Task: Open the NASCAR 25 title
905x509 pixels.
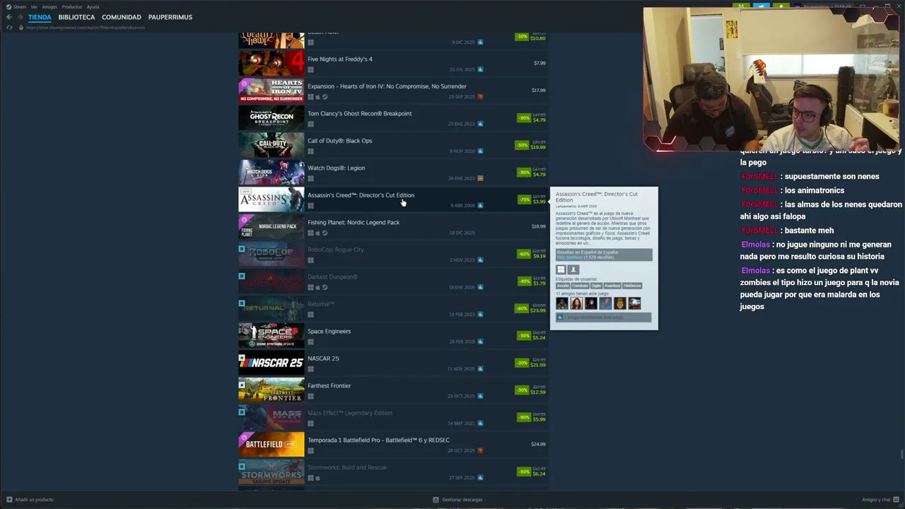Action: (x=323, y=358)
